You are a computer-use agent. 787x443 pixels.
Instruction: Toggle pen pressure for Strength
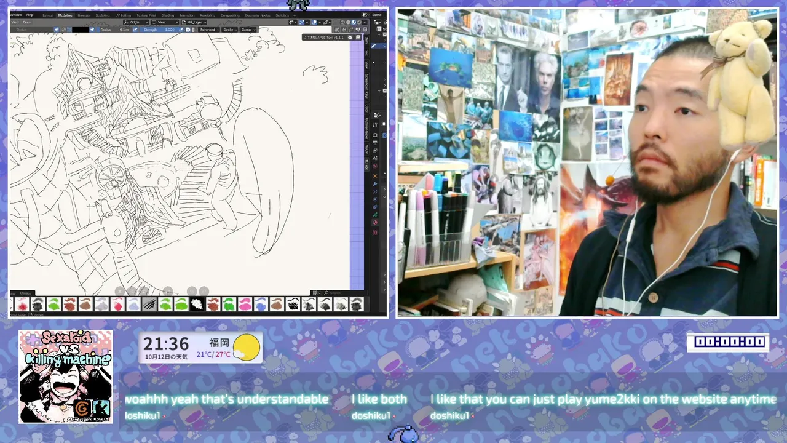181,30
